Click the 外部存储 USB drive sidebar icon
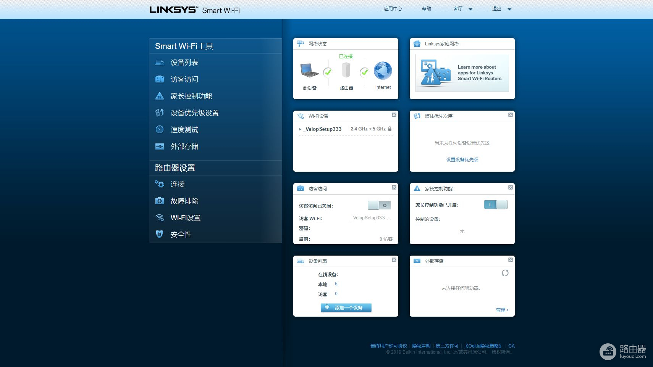 [x=160, y=146]
